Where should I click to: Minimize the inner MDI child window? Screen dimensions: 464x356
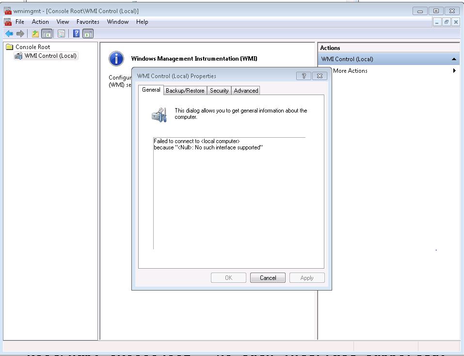(x=437, y=22)
